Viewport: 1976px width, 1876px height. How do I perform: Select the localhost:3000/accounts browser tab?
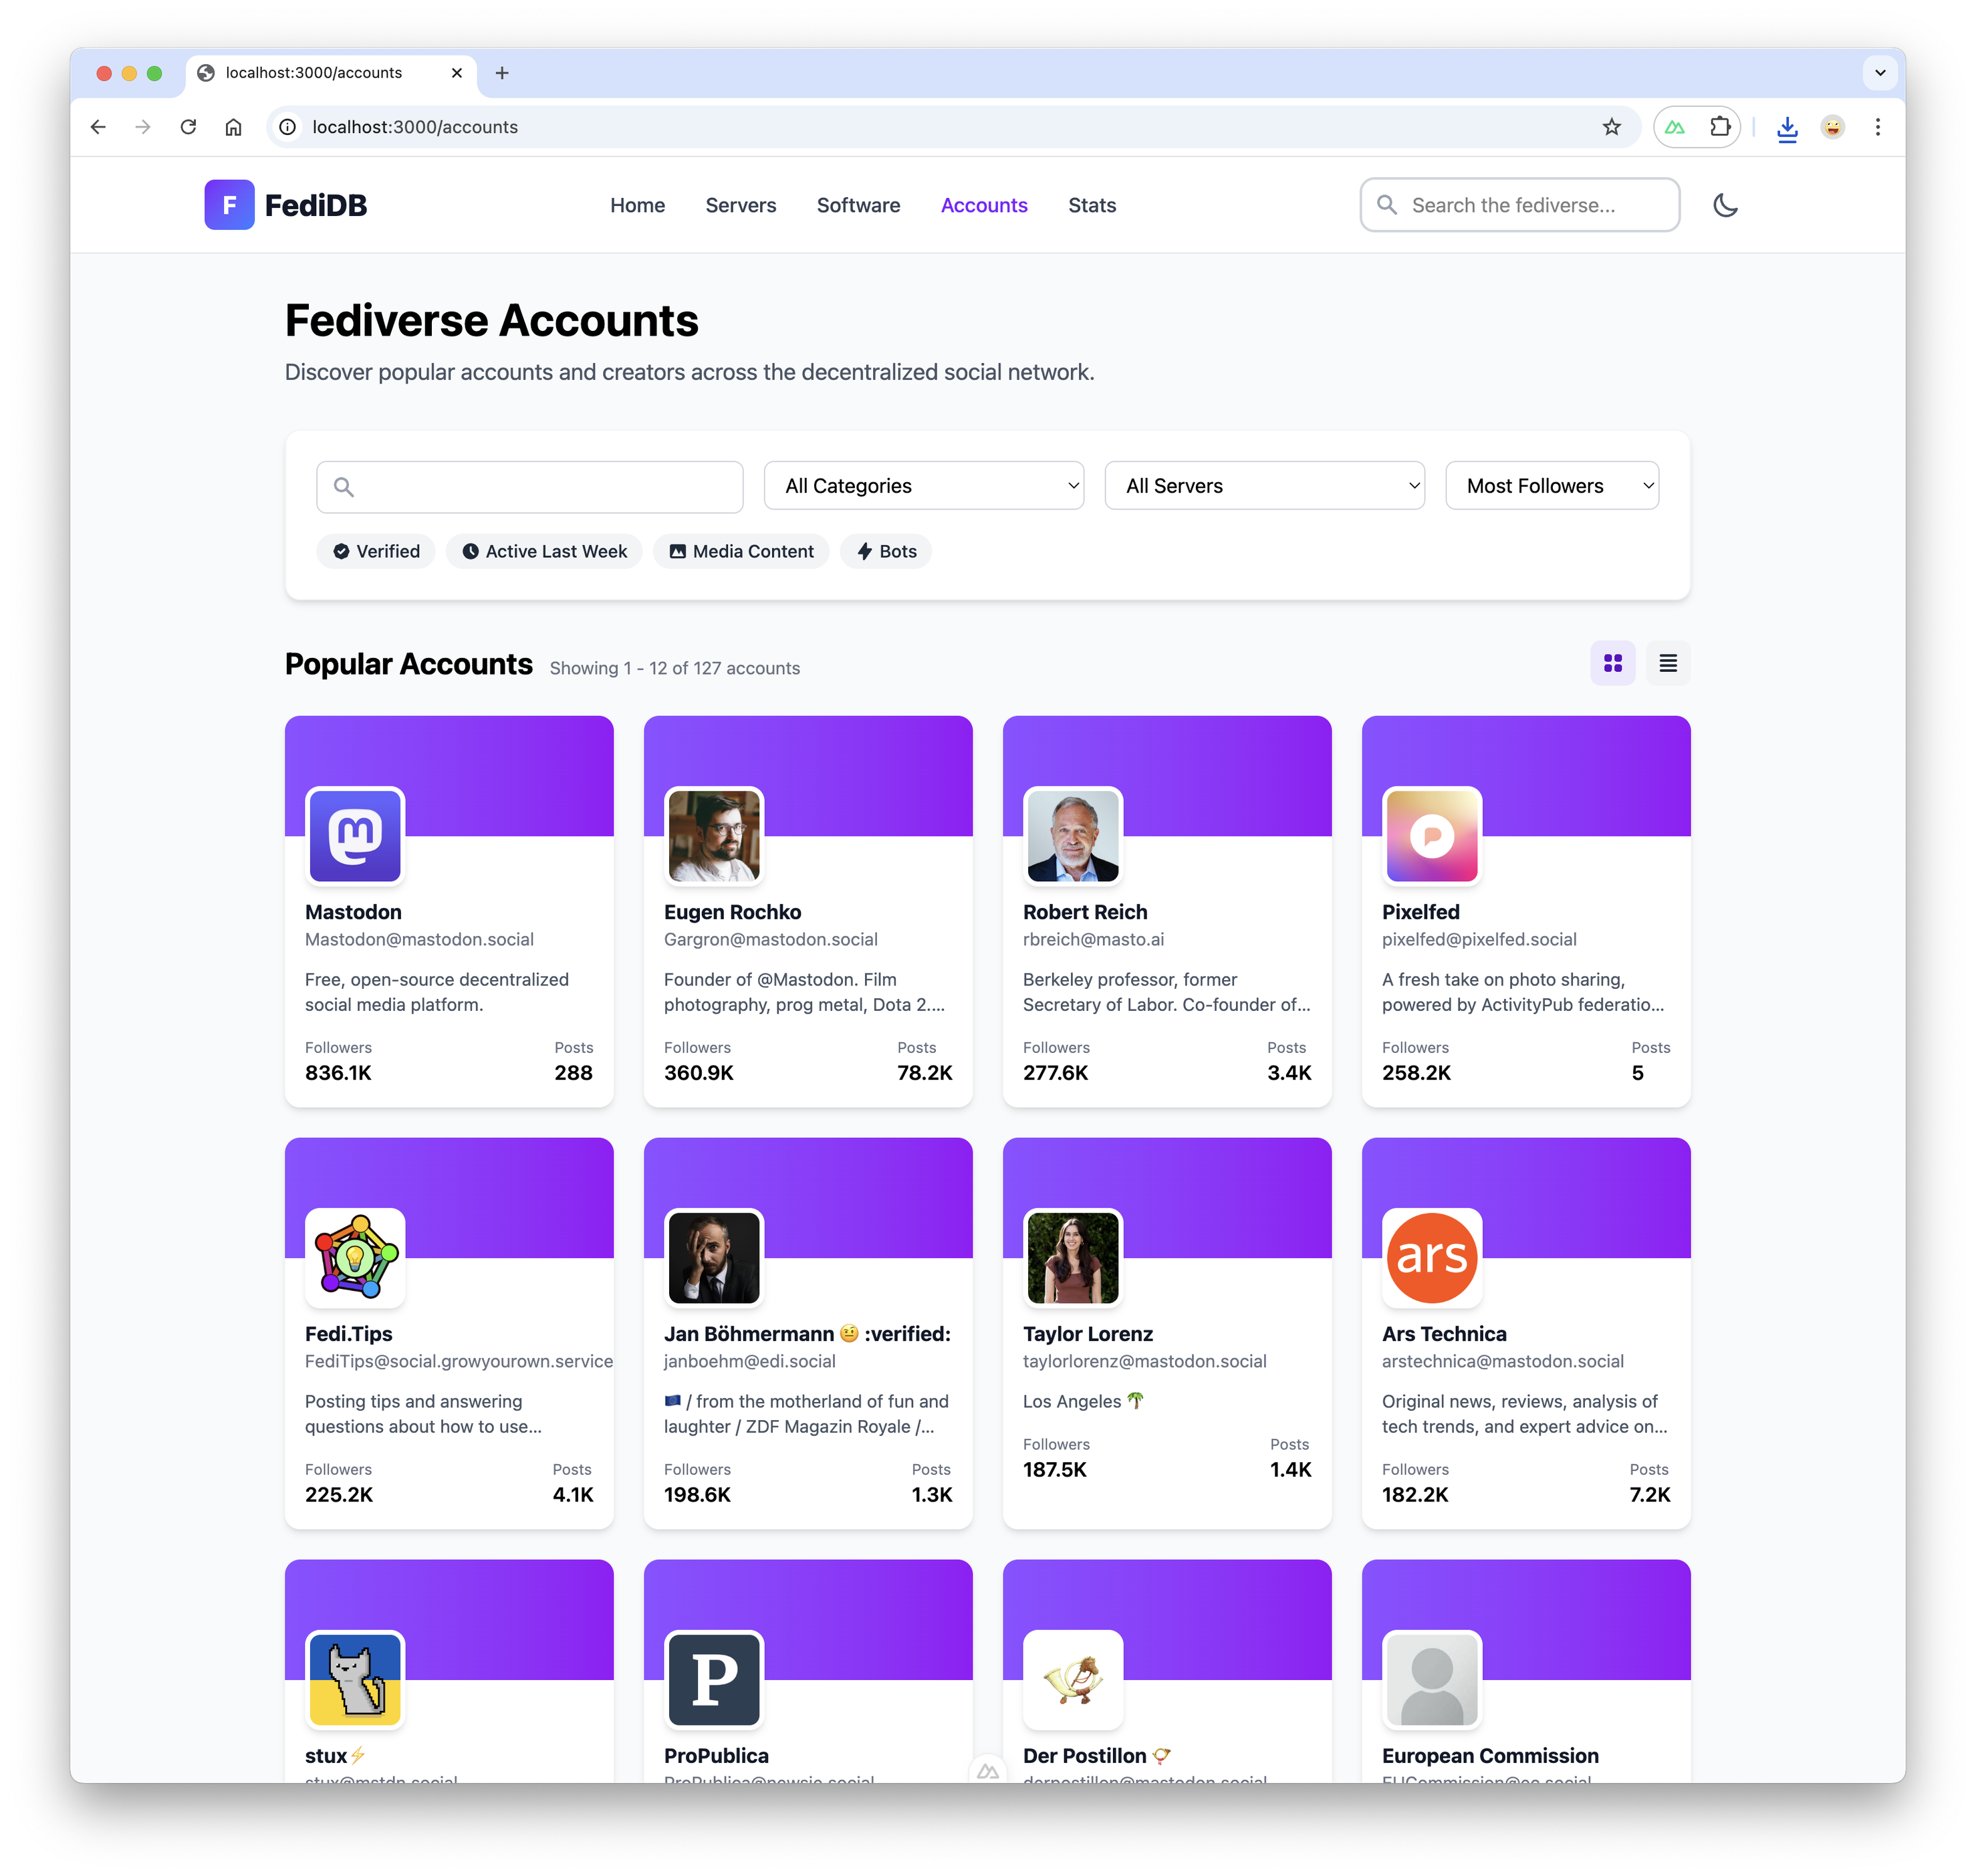(330, 73)
